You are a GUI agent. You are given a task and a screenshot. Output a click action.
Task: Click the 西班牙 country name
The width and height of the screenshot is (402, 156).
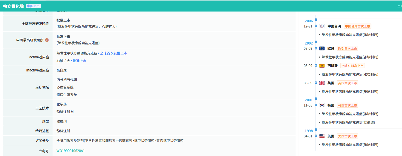click(x=332, y=66)
